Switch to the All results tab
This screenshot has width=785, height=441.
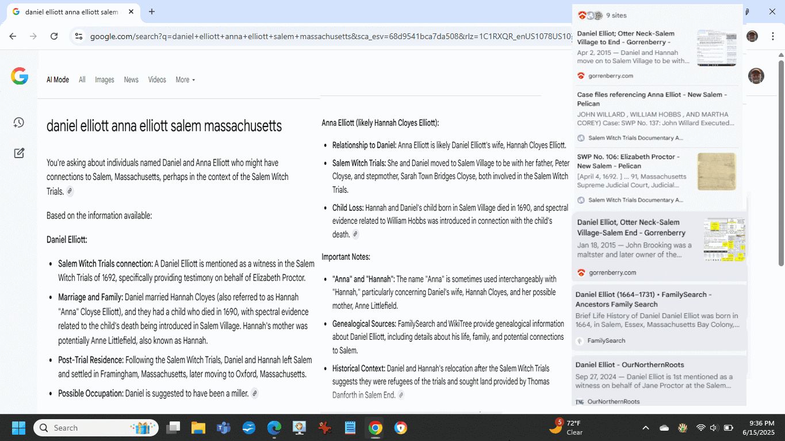pos(82,80)
